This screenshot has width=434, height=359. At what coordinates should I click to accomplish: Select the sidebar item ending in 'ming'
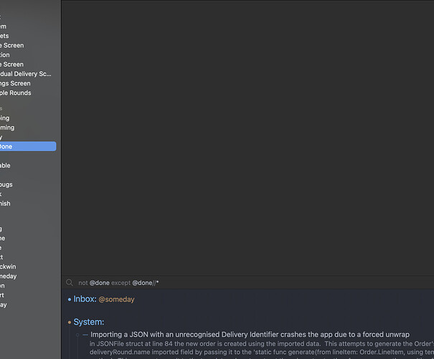click(7, 127)
